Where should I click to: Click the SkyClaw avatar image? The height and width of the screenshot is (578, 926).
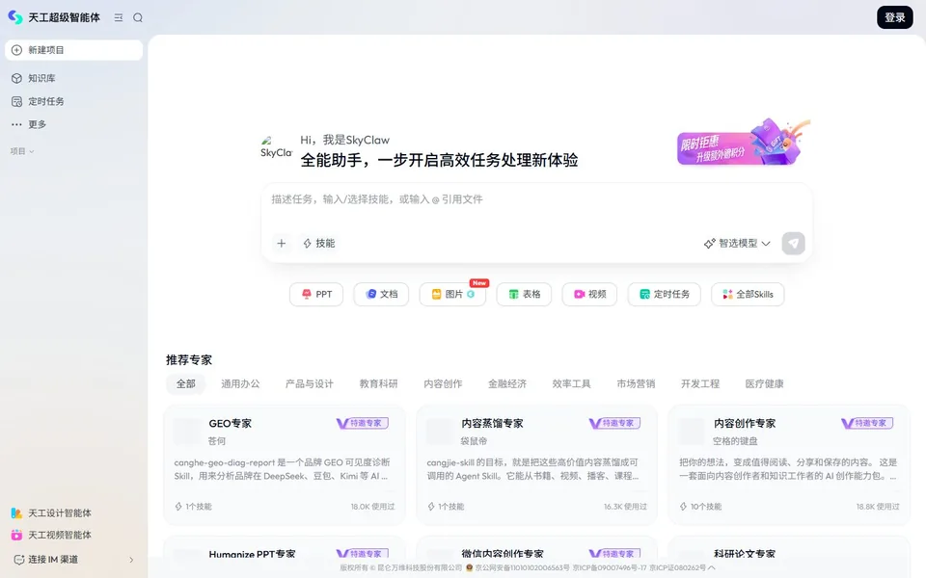276,147
